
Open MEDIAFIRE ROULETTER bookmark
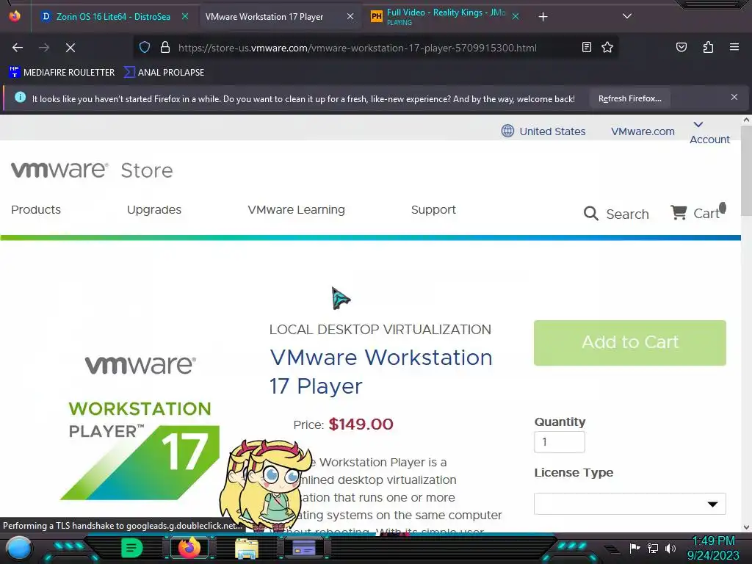point(62,73)
